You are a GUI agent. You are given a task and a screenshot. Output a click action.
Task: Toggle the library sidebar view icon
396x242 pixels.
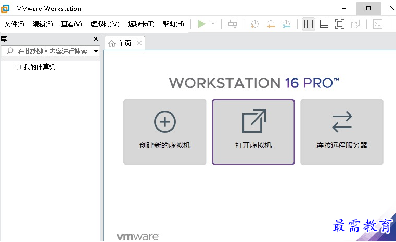(x=309, y=24)
